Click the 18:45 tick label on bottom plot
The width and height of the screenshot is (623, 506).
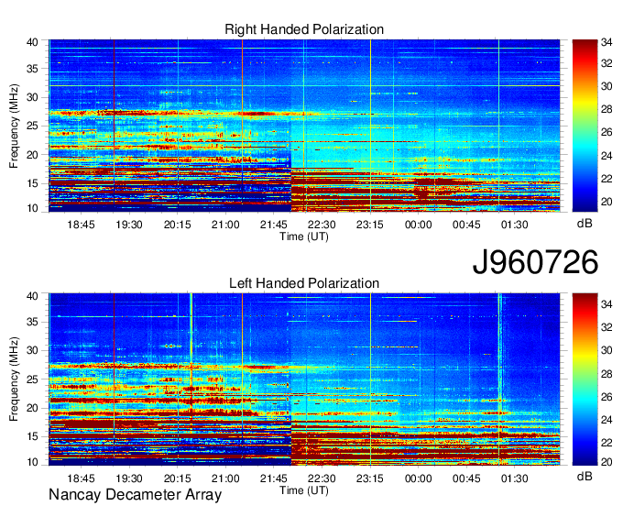tap(81, 478)
